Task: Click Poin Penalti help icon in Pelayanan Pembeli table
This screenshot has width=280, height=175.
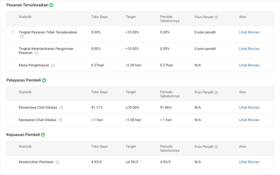Action: click(x=216, y=92)
